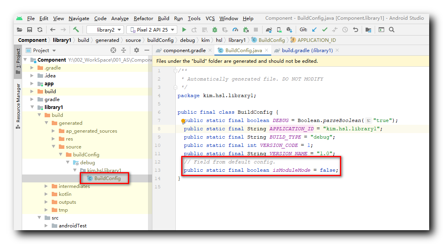Click the Git Rollback undo arrow icon

[x=355, y=30]
